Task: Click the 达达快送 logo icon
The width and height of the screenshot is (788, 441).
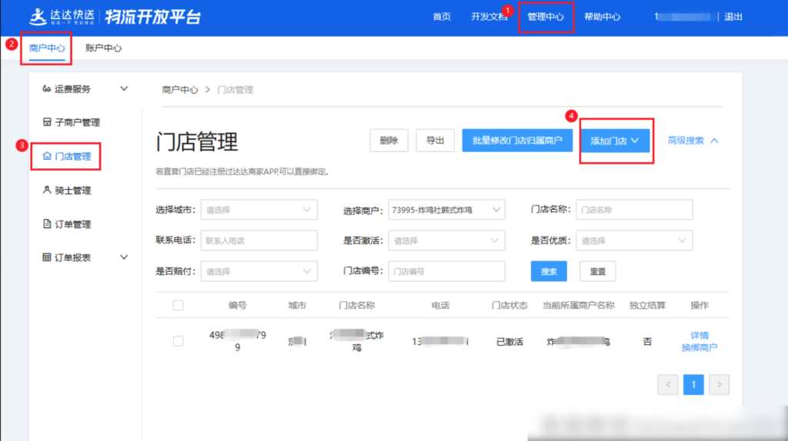Action: pos(37,16)
